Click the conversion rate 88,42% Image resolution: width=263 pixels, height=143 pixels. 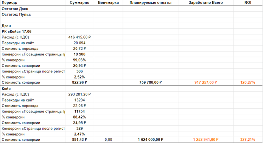tap(79, 117)
